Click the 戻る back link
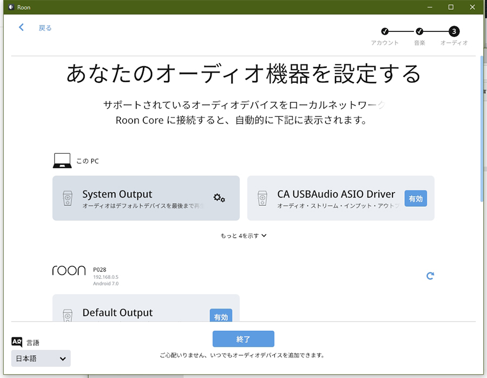The width and height of the screenshot is (487, 378). [x=45, y=28]
